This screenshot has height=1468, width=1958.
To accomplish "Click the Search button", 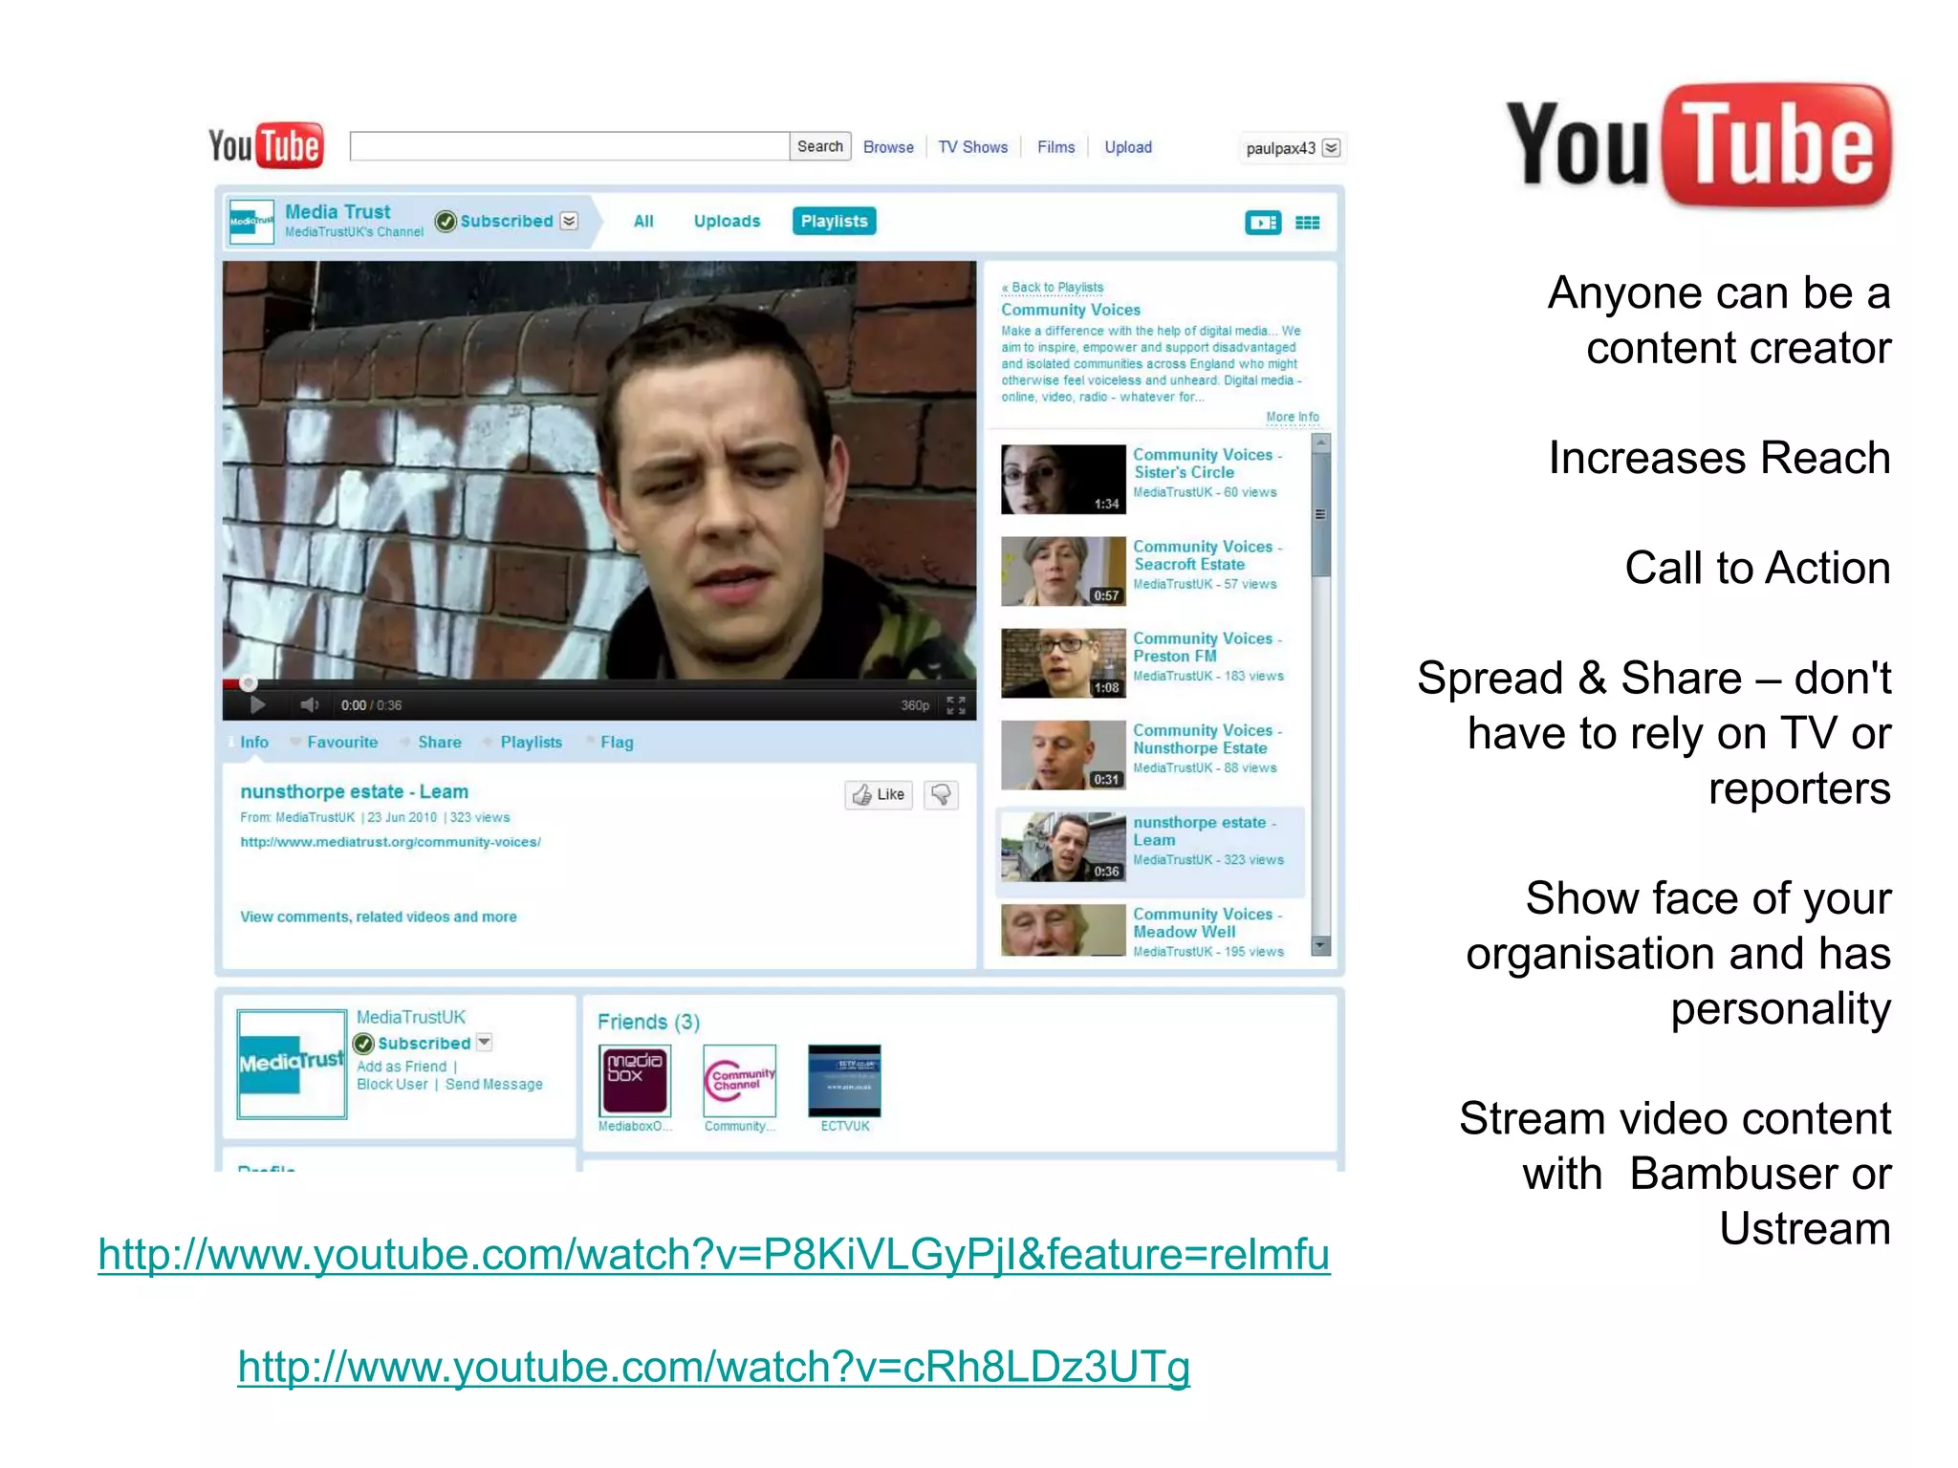I will point(820,146).
